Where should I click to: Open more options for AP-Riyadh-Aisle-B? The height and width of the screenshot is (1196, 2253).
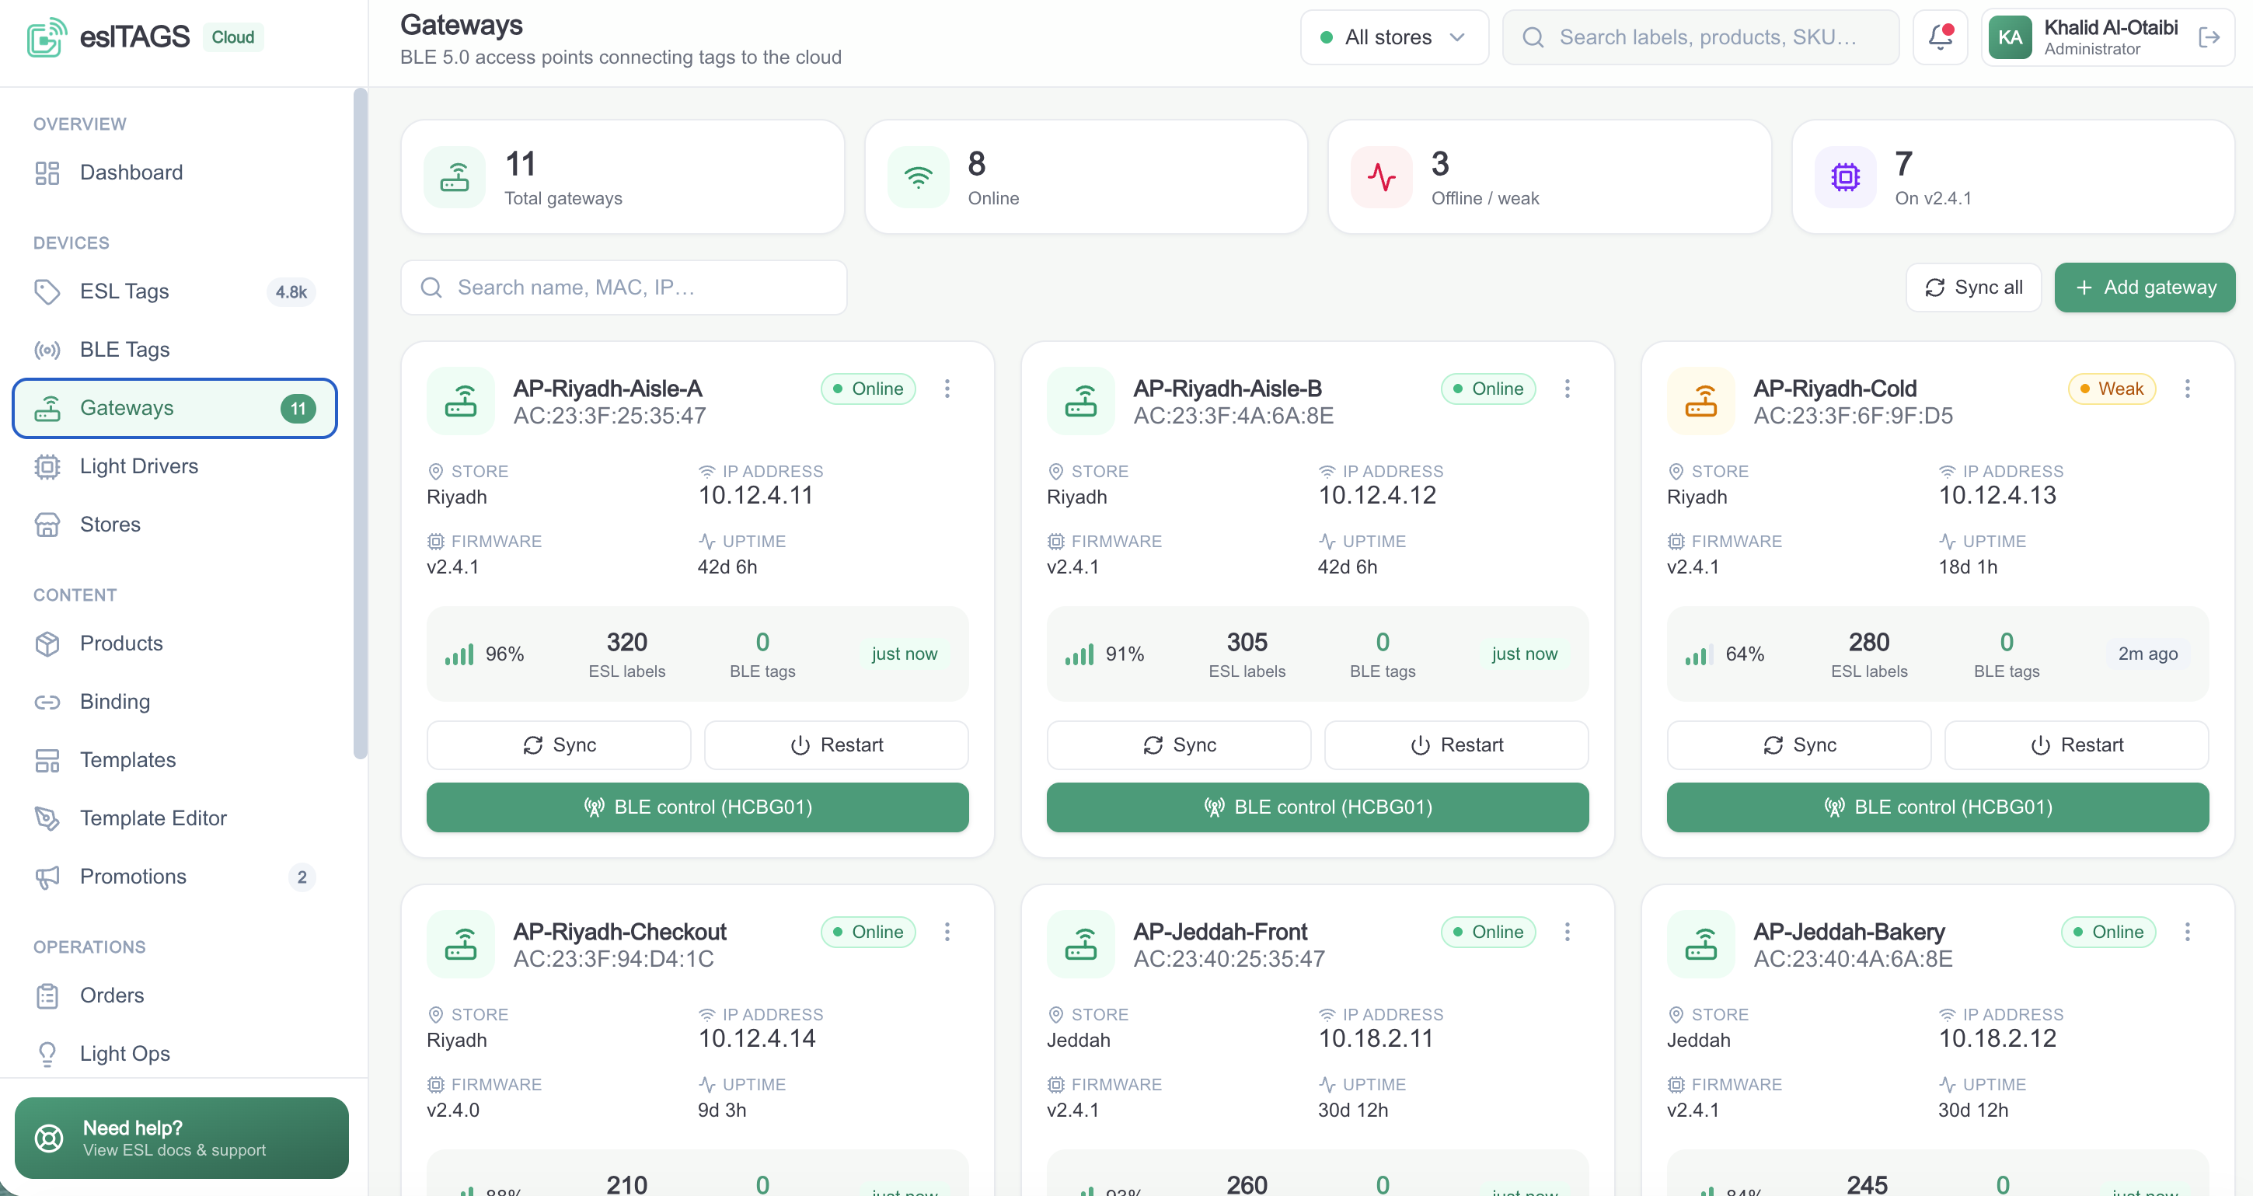1568,389
